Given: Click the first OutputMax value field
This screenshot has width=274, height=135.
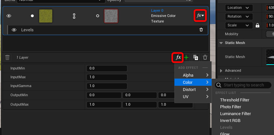Looking at the screenshot, I should click(104, 104).
